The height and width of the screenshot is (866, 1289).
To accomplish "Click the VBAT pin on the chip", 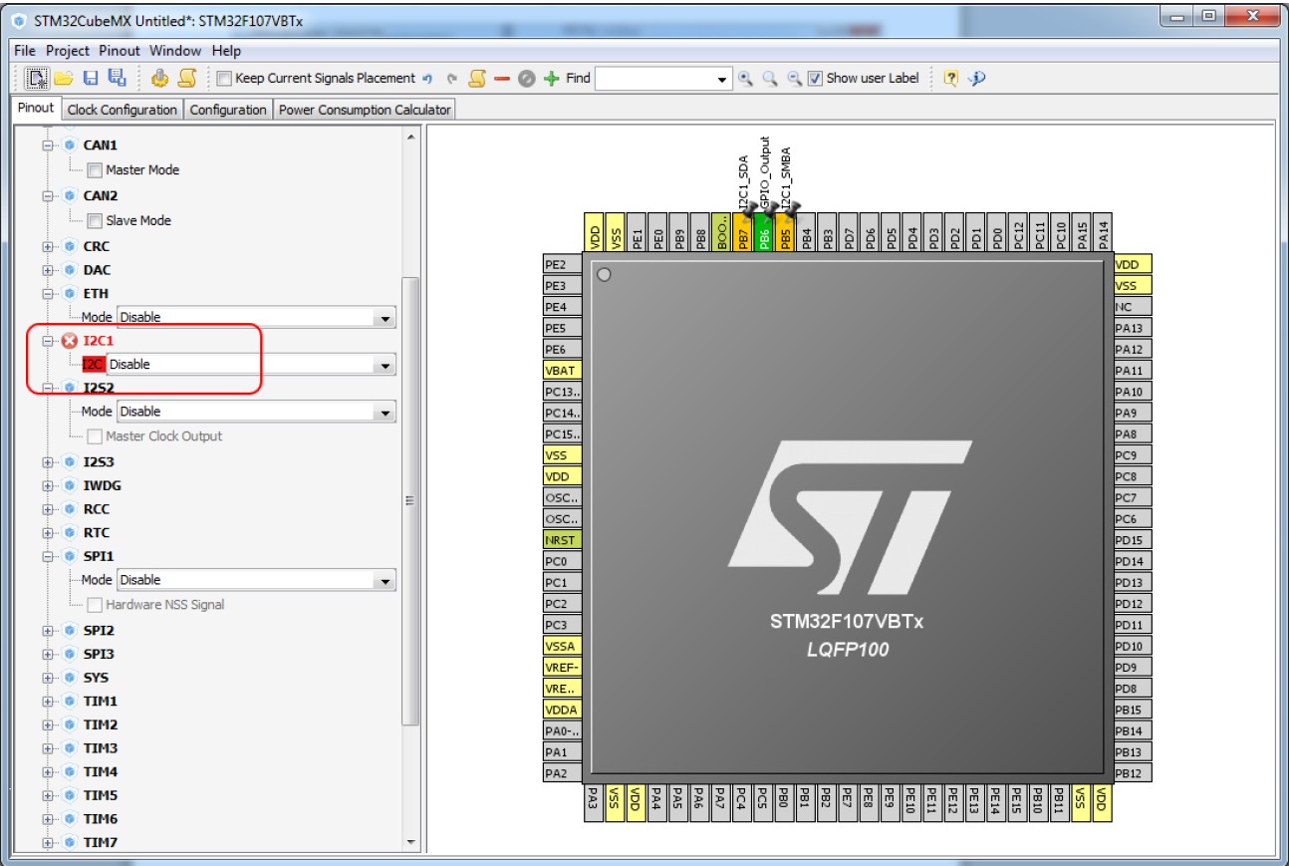I will tap(562, 371).
